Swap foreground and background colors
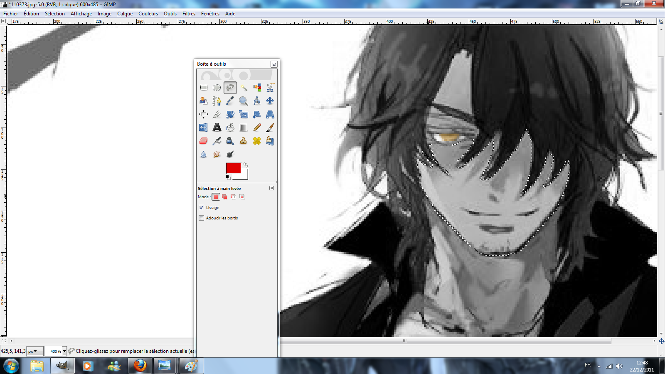This screenshot has width=665, height=374. tap(246, 165)
